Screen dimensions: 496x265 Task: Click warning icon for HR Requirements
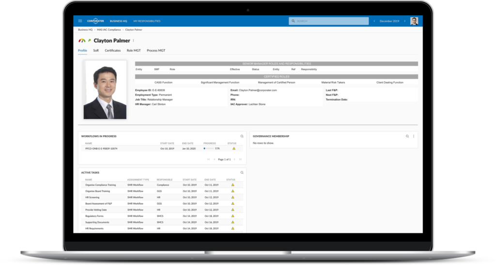(232, 228)
